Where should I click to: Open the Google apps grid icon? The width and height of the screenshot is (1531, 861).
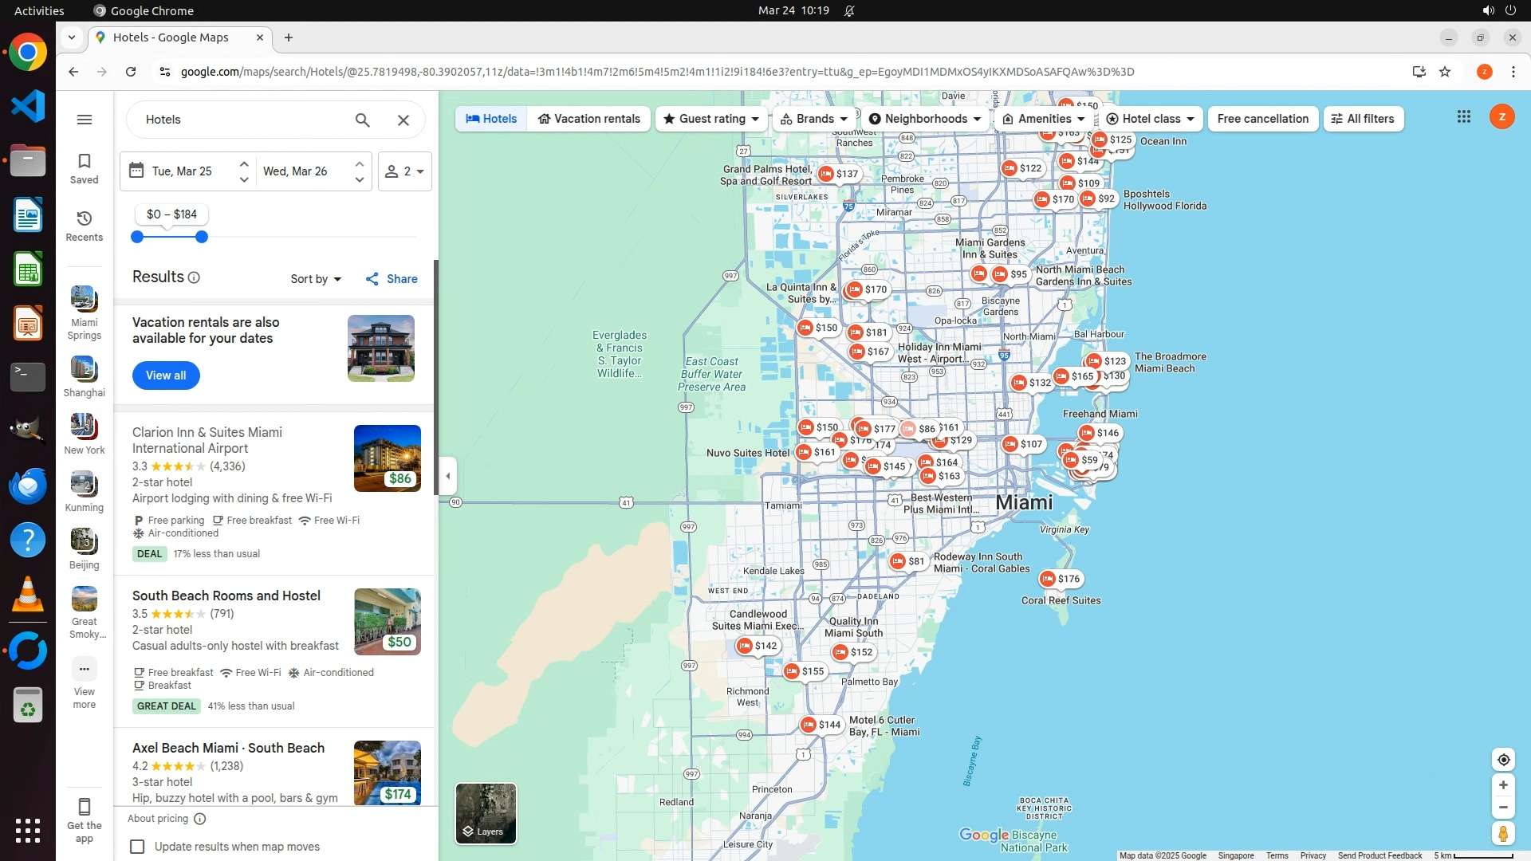(1464, 117)
